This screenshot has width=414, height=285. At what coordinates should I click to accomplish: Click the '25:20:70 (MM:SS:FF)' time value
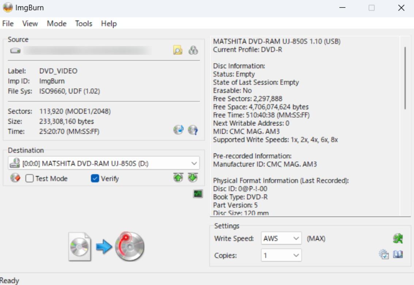[x=69, y=132]
